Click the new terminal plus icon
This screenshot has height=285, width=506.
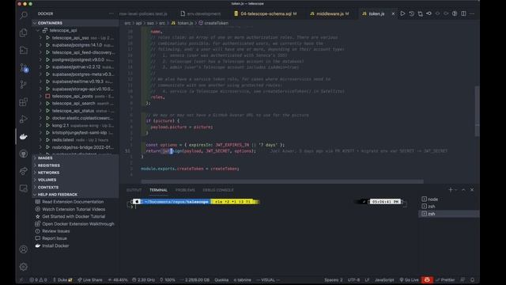[x=451, y=190]
